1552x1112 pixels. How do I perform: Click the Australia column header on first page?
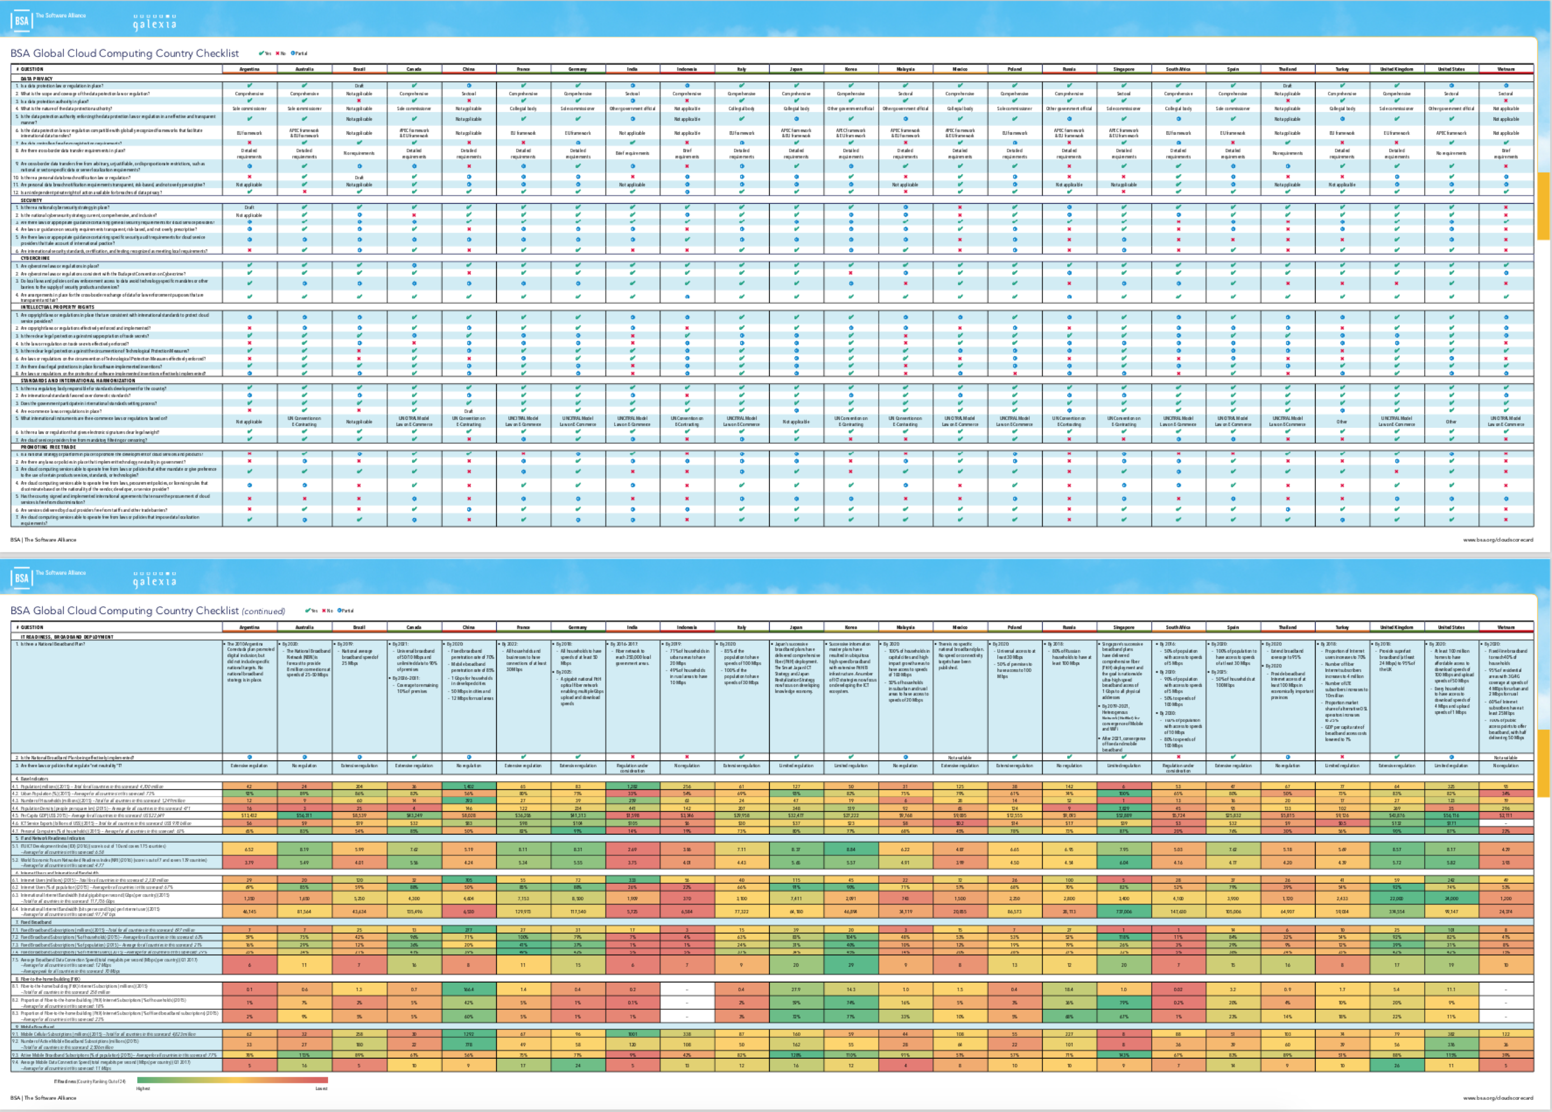pos(305,69)
